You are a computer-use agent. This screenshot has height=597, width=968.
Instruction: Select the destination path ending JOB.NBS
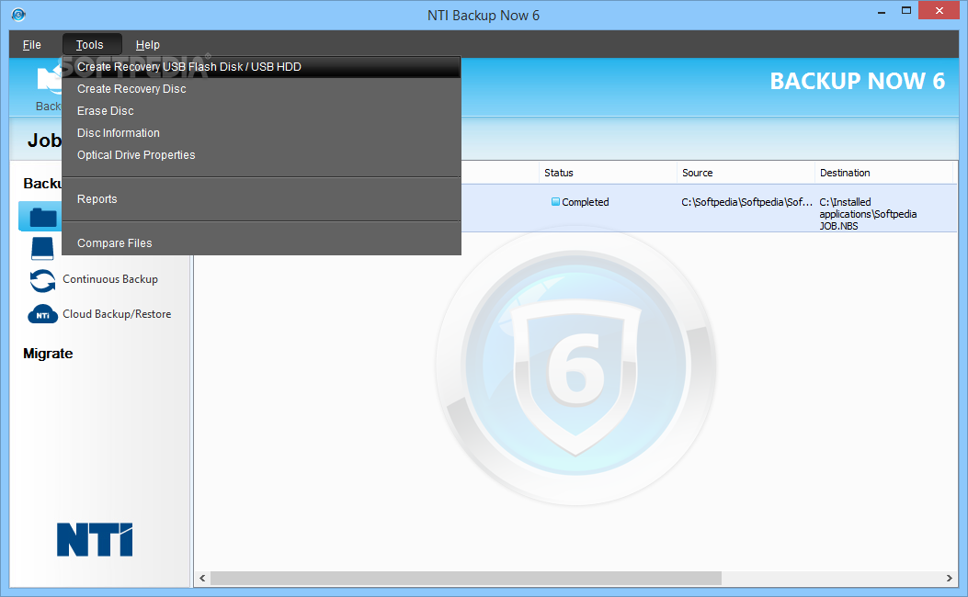868,214
